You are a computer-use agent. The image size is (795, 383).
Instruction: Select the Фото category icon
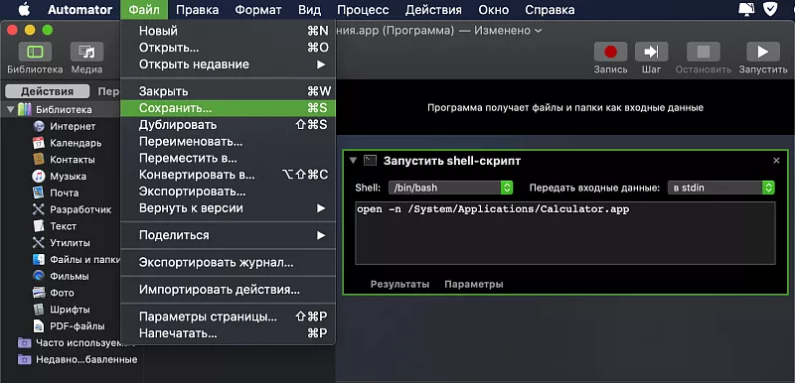coord(39,293)
